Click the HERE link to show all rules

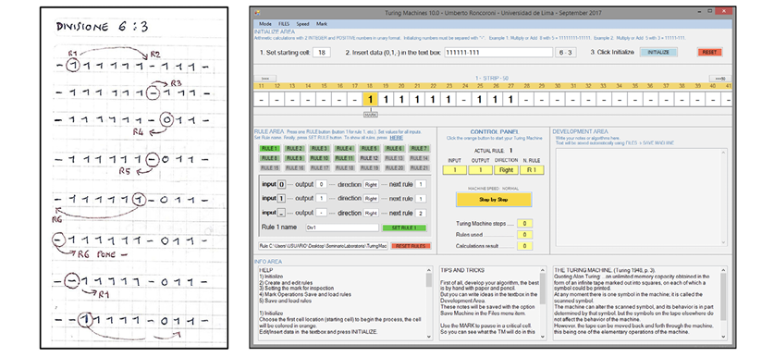396,138
